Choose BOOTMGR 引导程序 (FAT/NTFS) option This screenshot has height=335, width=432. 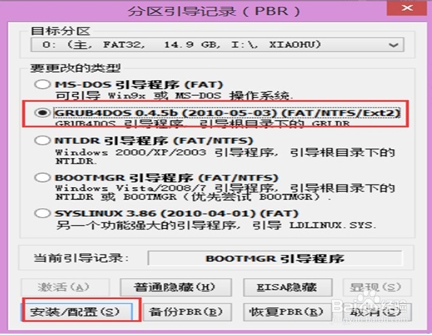click(42, 178)
